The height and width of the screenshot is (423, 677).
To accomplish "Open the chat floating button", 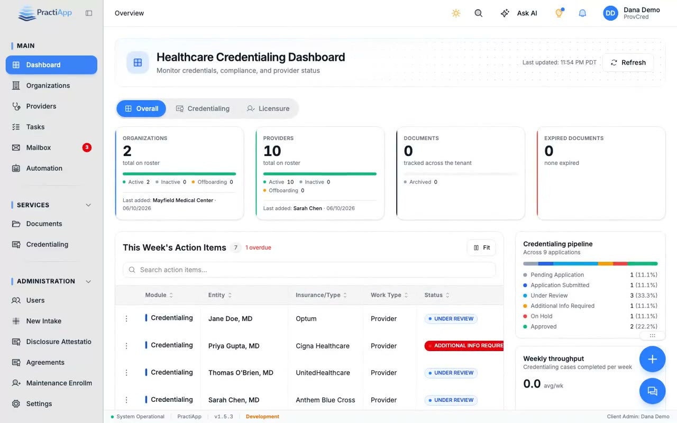I will [652, 391].
